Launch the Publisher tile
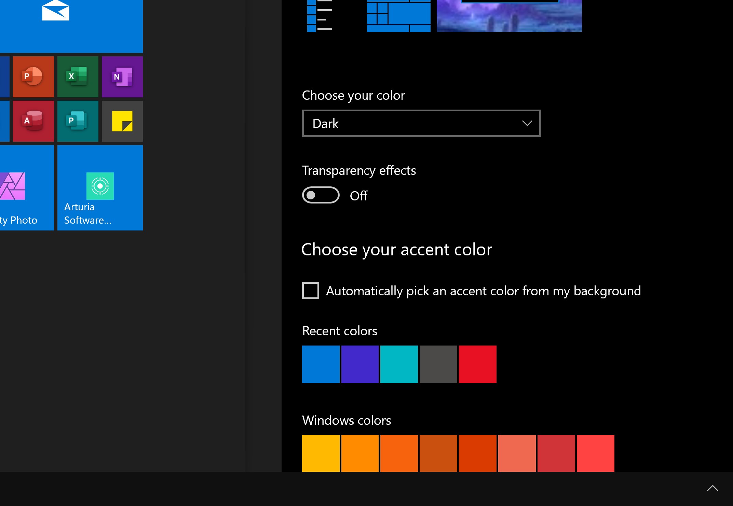 pos(78,121)
